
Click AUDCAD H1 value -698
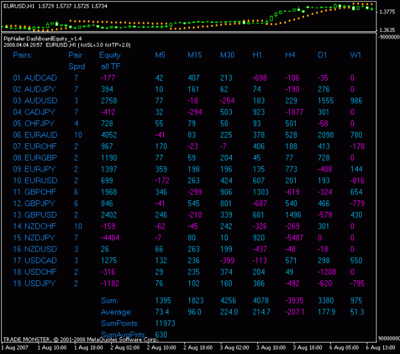[260, 78]
